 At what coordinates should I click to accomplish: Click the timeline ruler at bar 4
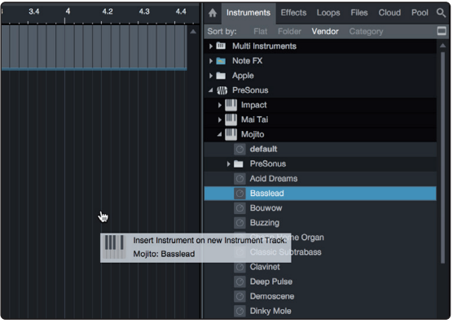[x=68, y=11]
